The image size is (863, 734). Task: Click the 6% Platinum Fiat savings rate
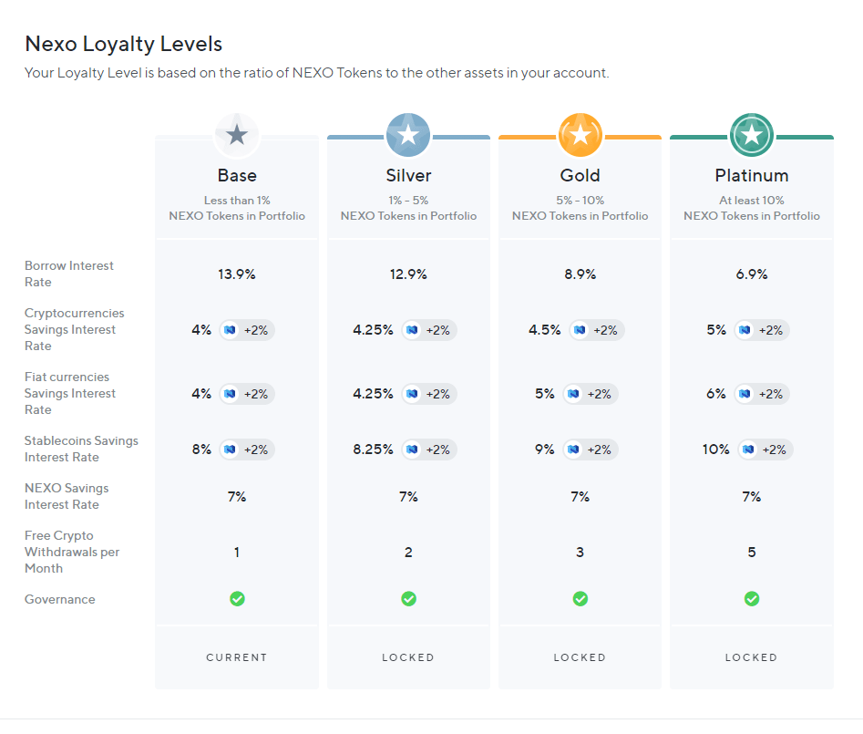click(x=716, y=394)
